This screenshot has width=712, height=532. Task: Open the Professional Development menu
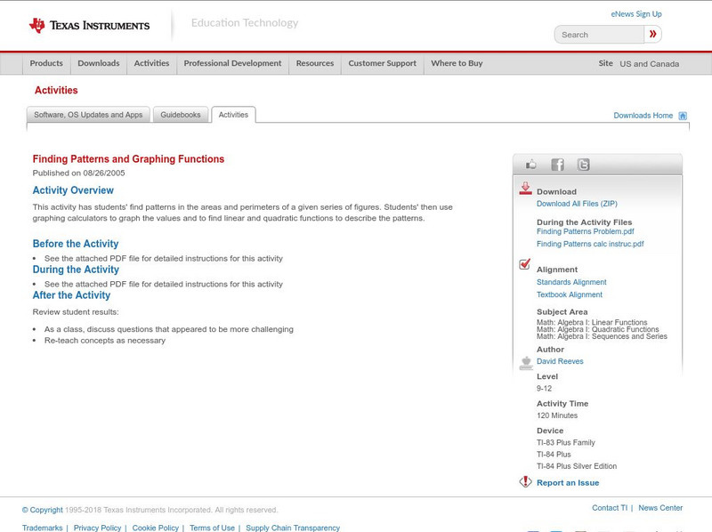pos(232,64)
